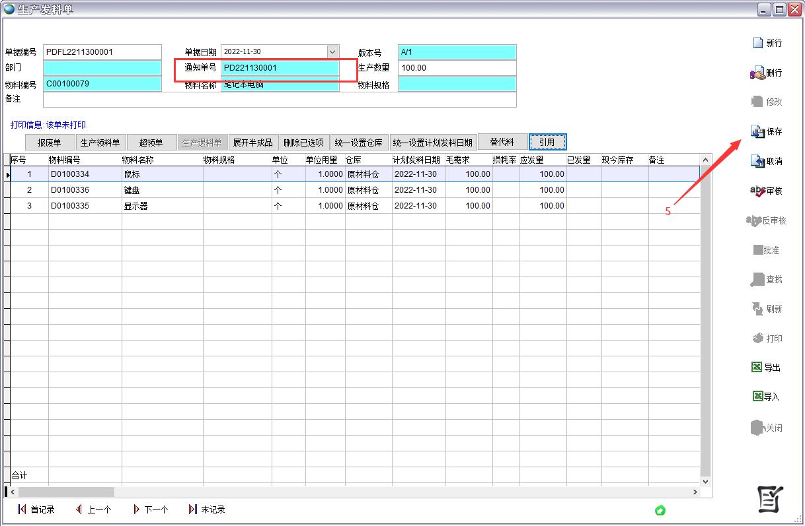Click the 引用 button

click(x=547, y=143)
